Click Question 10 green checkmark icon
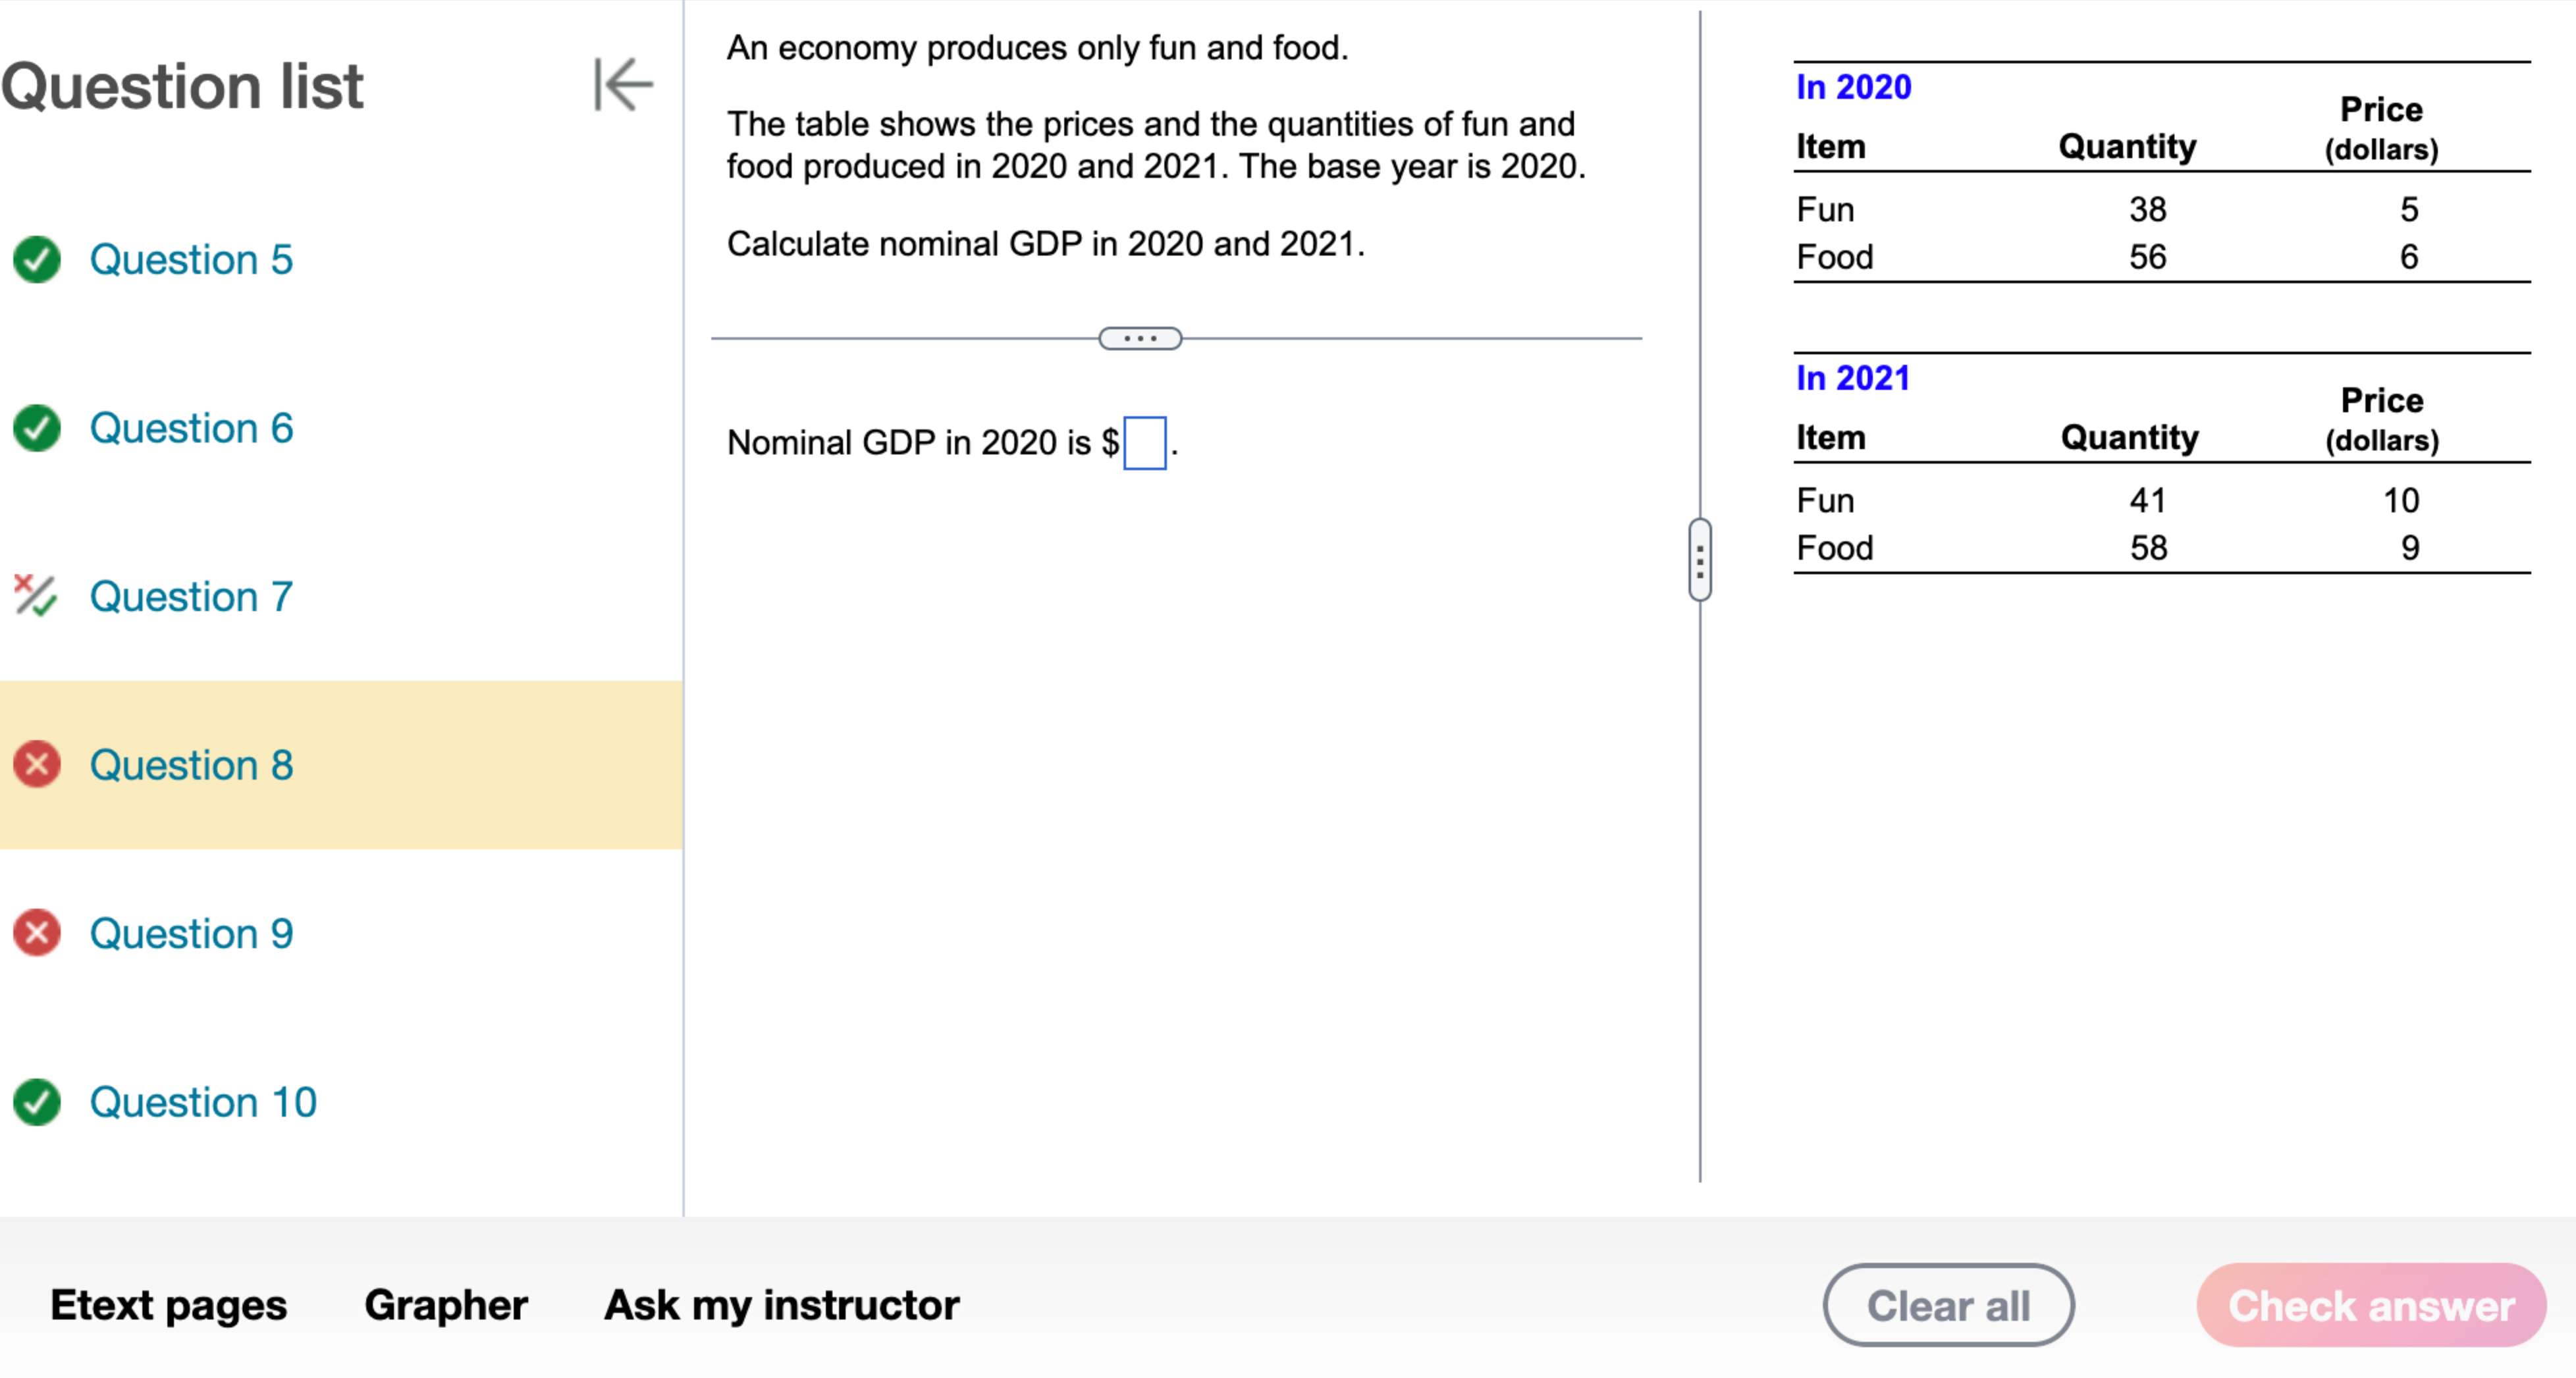Image resolution: width=2576 pixels, height=1378 pixels. [x=37, y=1102]
